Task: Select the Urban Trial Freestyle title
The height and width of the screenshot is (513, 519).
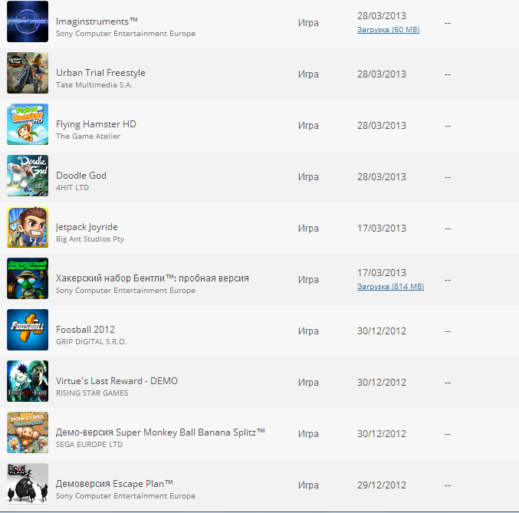Action: tap(100, 73)
